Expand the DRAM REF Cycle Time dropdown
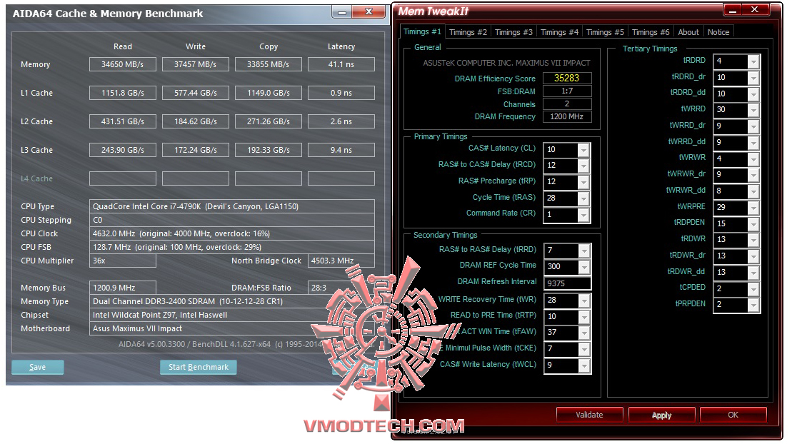 click(x=584, y=267)
